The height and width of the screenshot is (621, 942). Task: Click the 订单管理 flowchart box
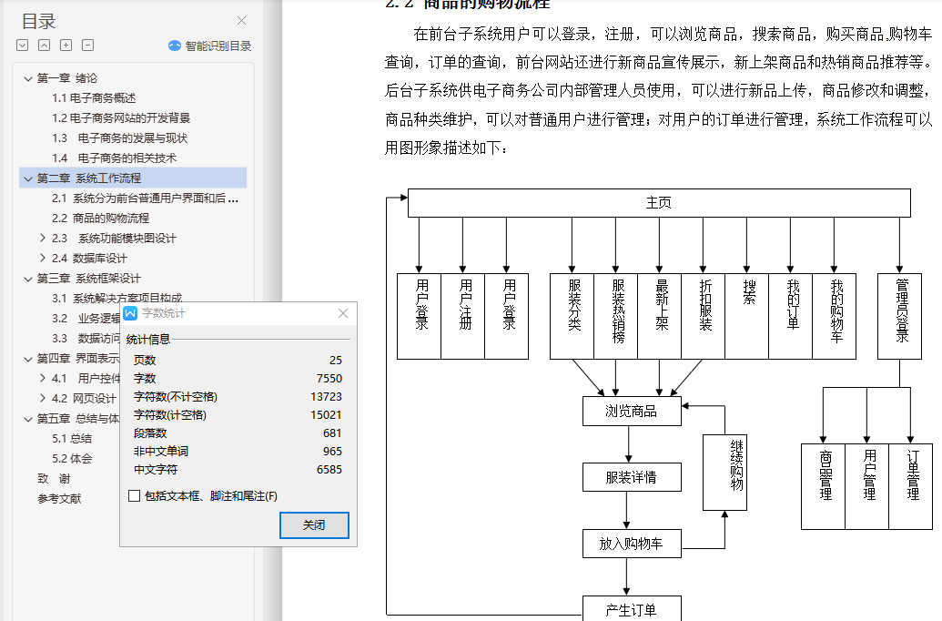(910, 487)
